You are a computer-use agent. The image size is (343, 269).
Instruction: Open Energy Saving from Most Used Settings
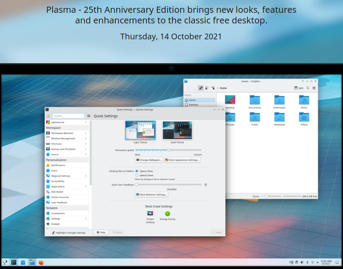click(x=168, y=216)
